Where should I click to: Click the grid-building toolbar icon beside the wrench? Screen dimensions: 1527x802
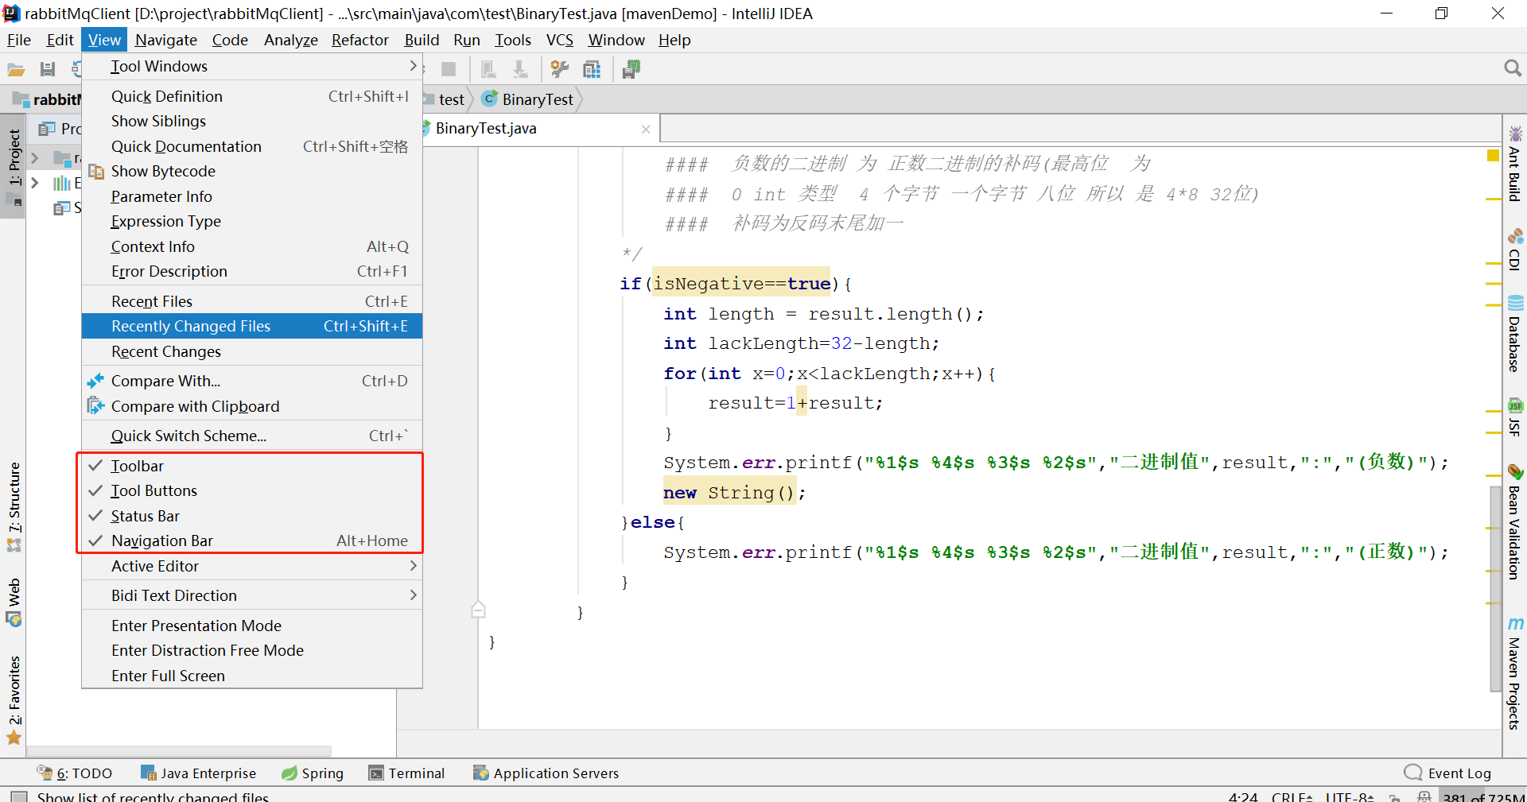click(x=592, y=70)
